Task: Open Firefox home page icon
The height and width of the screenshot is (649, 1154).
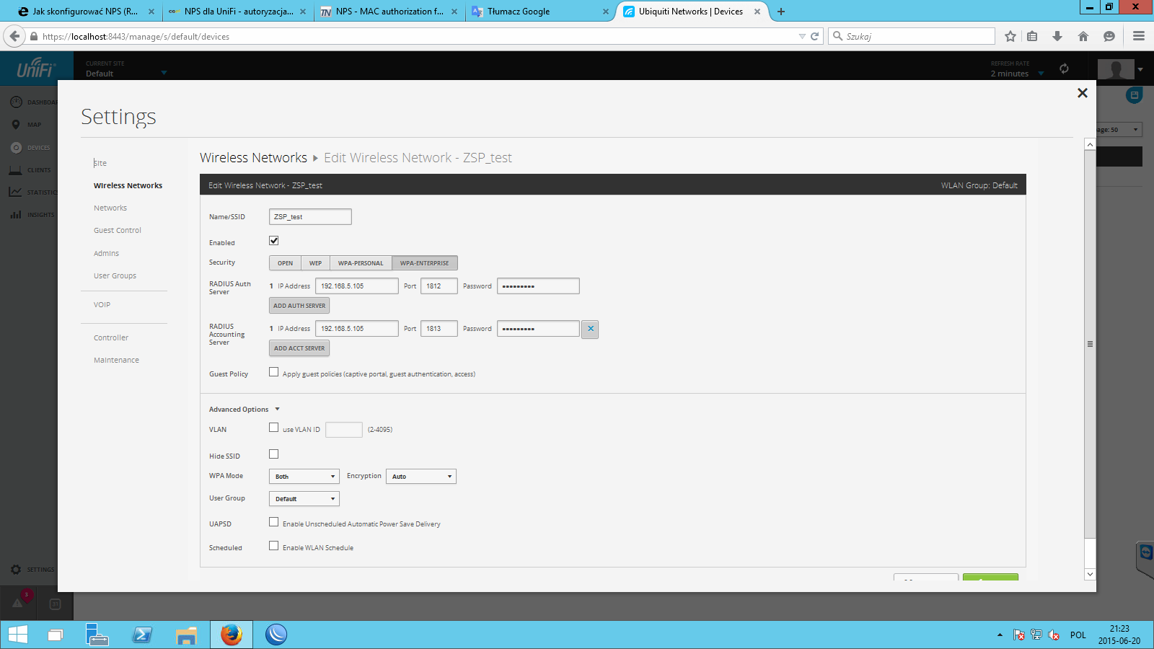Action: (1083, 36)
